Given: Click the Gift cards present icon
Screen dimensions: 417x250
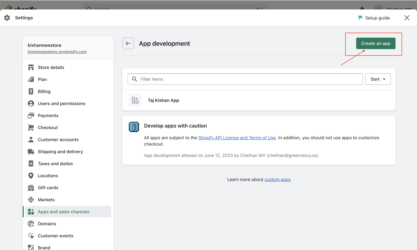Looking at the screenshot, I should coord(31,188).
